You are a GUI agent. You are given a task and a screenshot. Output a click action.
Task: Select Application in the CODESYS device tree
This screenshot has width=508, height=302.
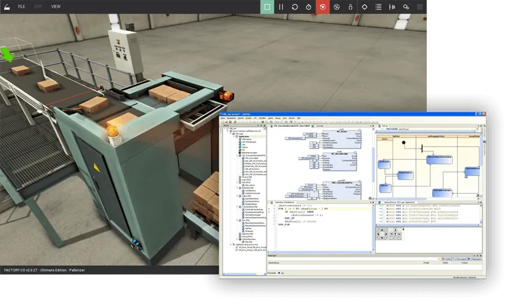click(244, 136)
